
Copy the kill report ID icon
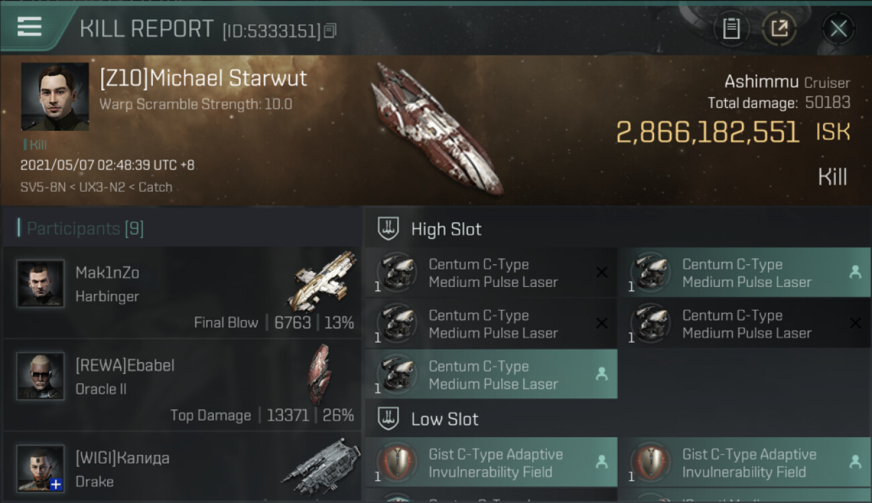[329, 31]
